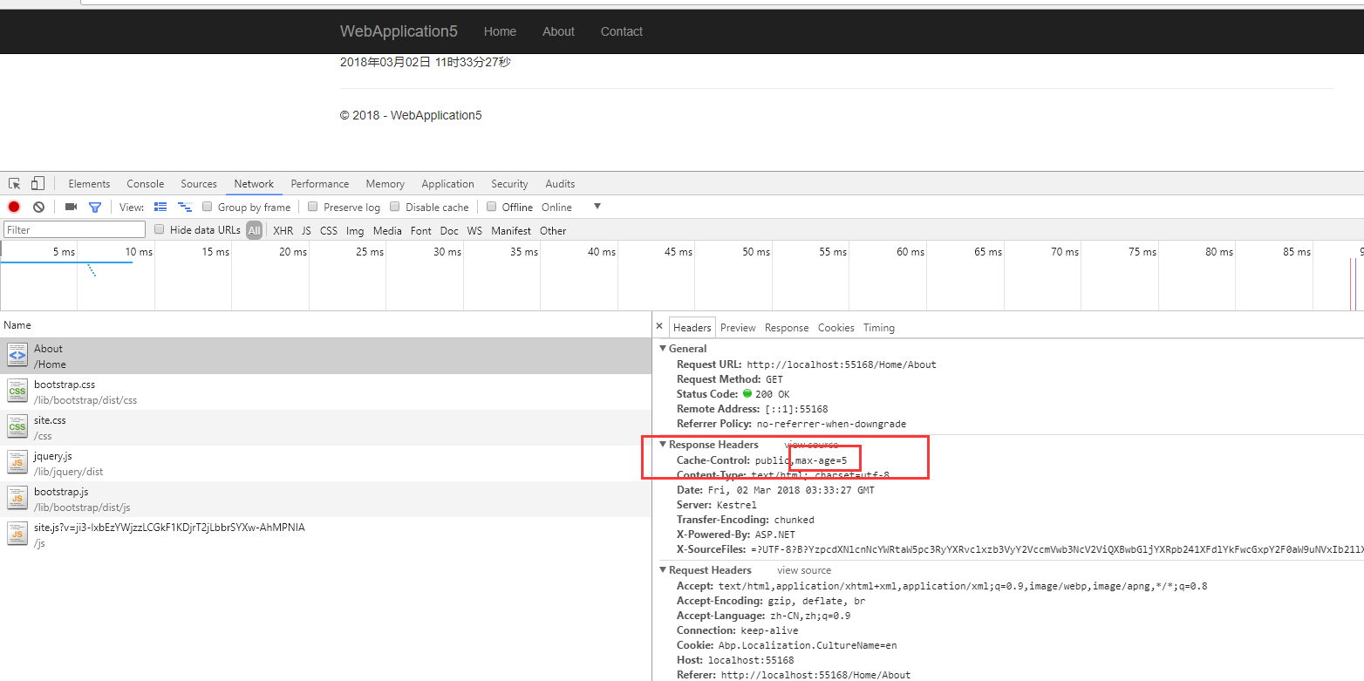Open the network filter funnel icon
Image resolution: width=1364 pixels, height=681 pixels.
96,207
